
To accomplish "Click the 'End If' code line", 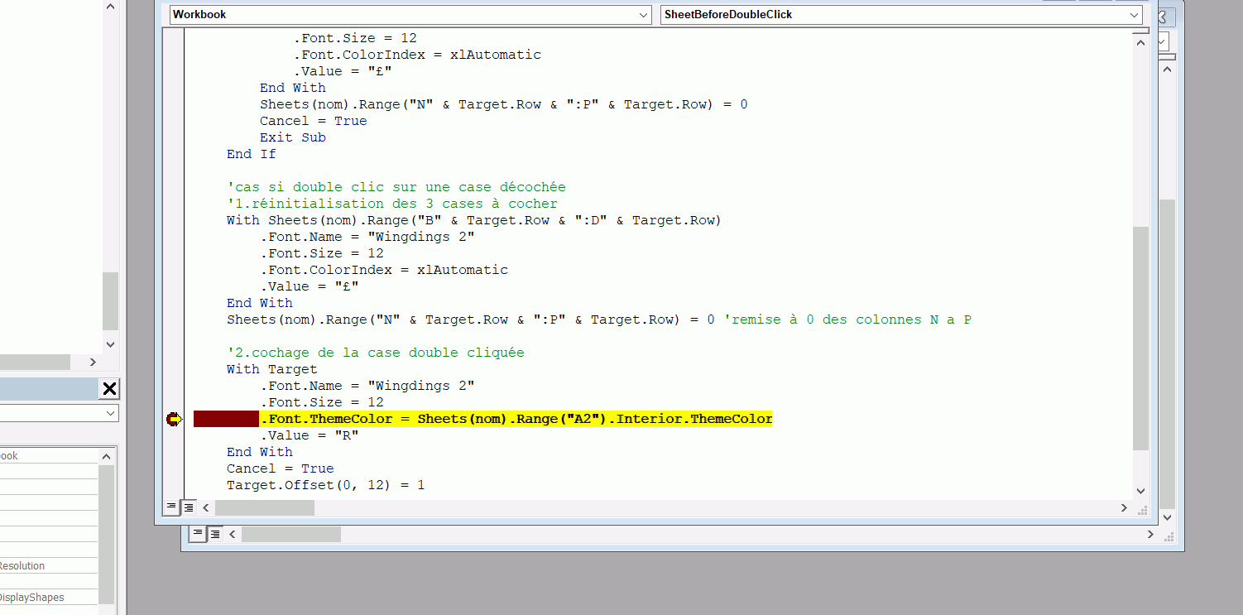I will tap(252, 154).
